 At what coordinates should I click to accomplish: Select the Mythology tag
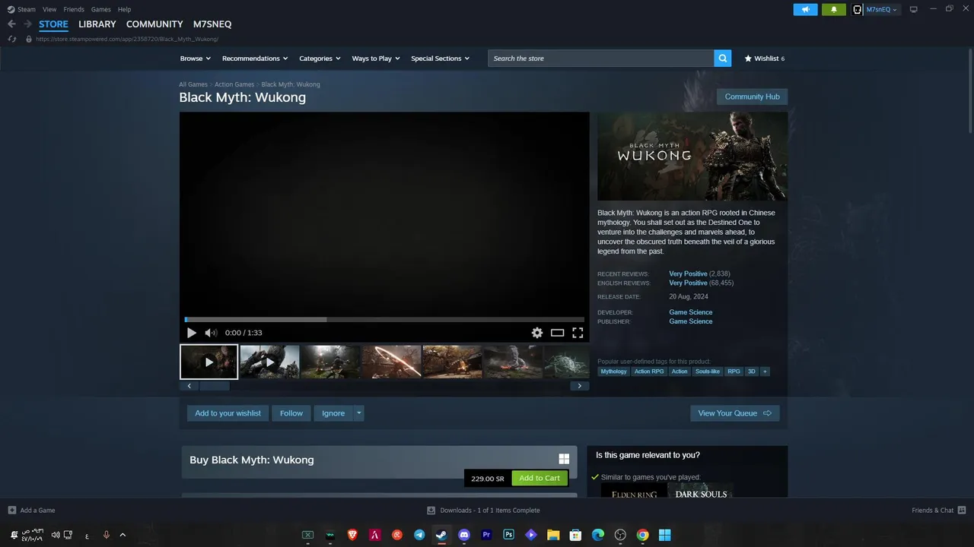613,372
